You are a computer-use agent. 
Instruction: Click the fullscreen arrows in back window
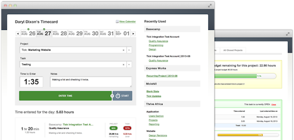(x=288, y=34)
